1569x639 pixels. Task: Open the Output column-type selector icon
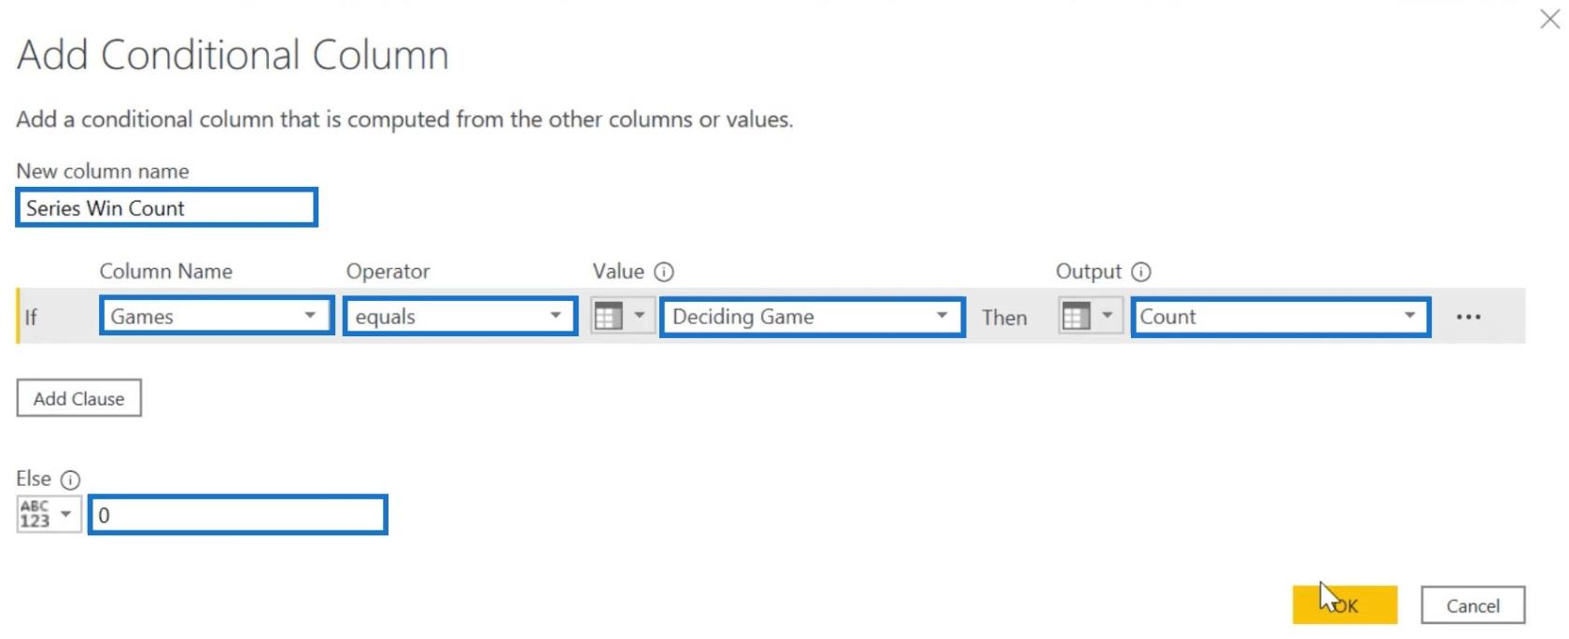[1076, 317]
